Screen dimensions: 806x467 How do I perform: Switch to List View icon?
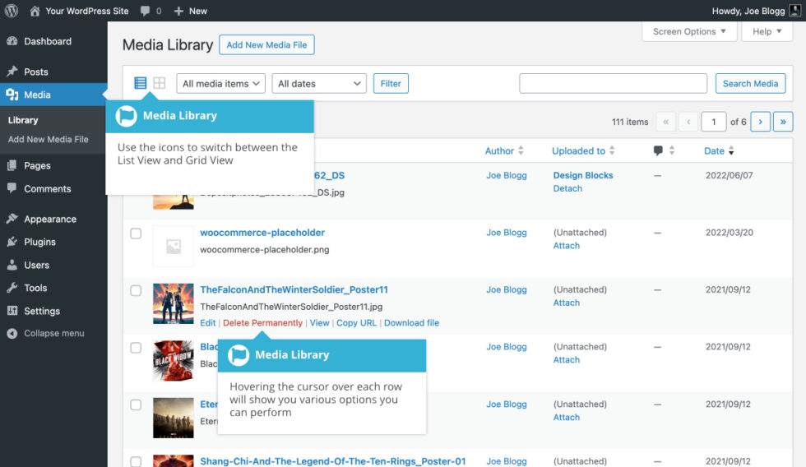click(x=141, y=83)
